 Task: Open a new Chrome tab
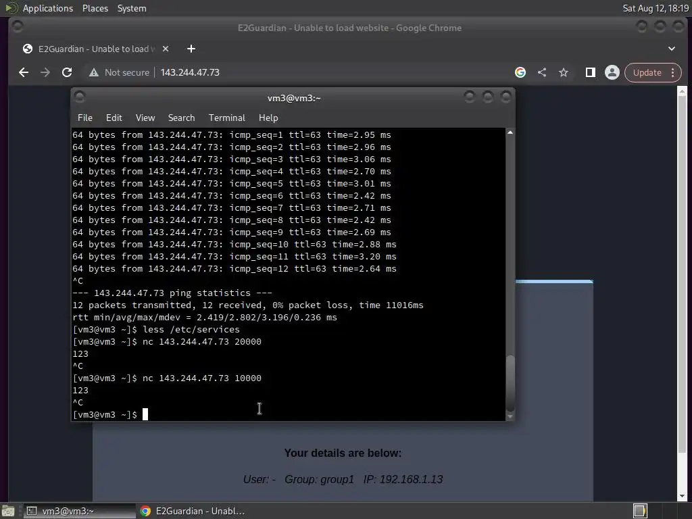(x=191, y=49)
